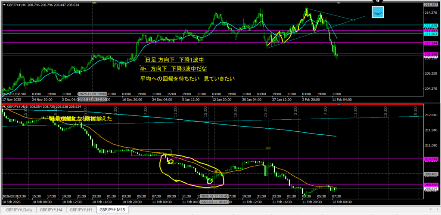The width and height of the screenshot is (441, 215).
Task: Click the 208.634 current price label on M15 axis
Action: click(x=431, y=188)
